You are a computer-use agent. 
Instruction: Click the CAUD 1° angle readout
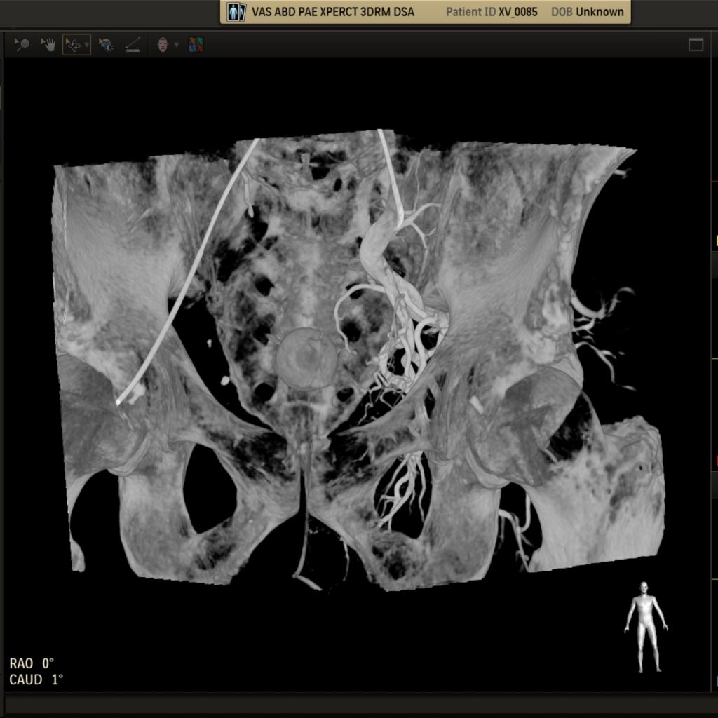36,679
